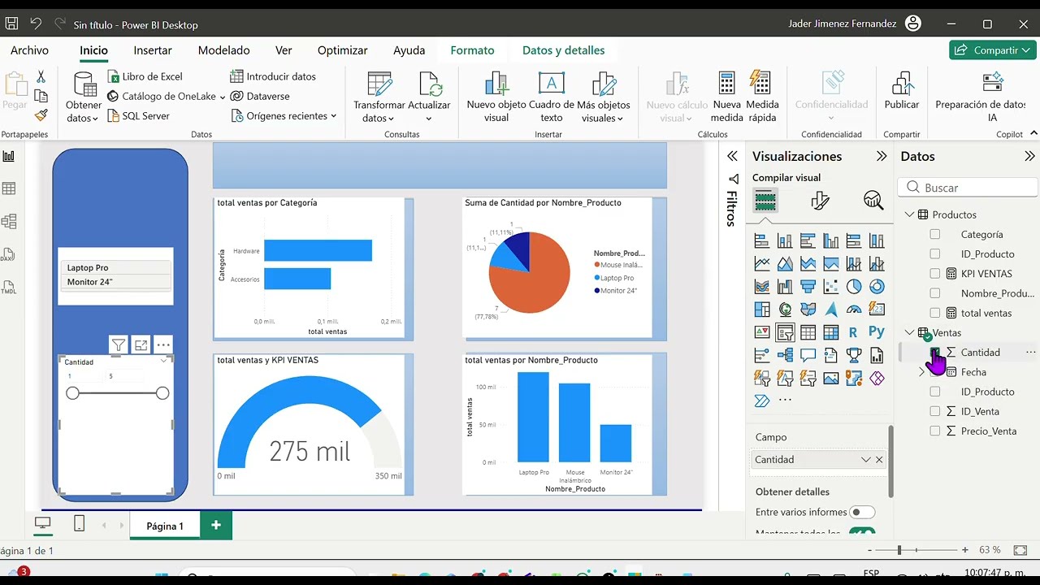Select the Gauge visual
Viewport: 1040px width, 585px height.
854,310
